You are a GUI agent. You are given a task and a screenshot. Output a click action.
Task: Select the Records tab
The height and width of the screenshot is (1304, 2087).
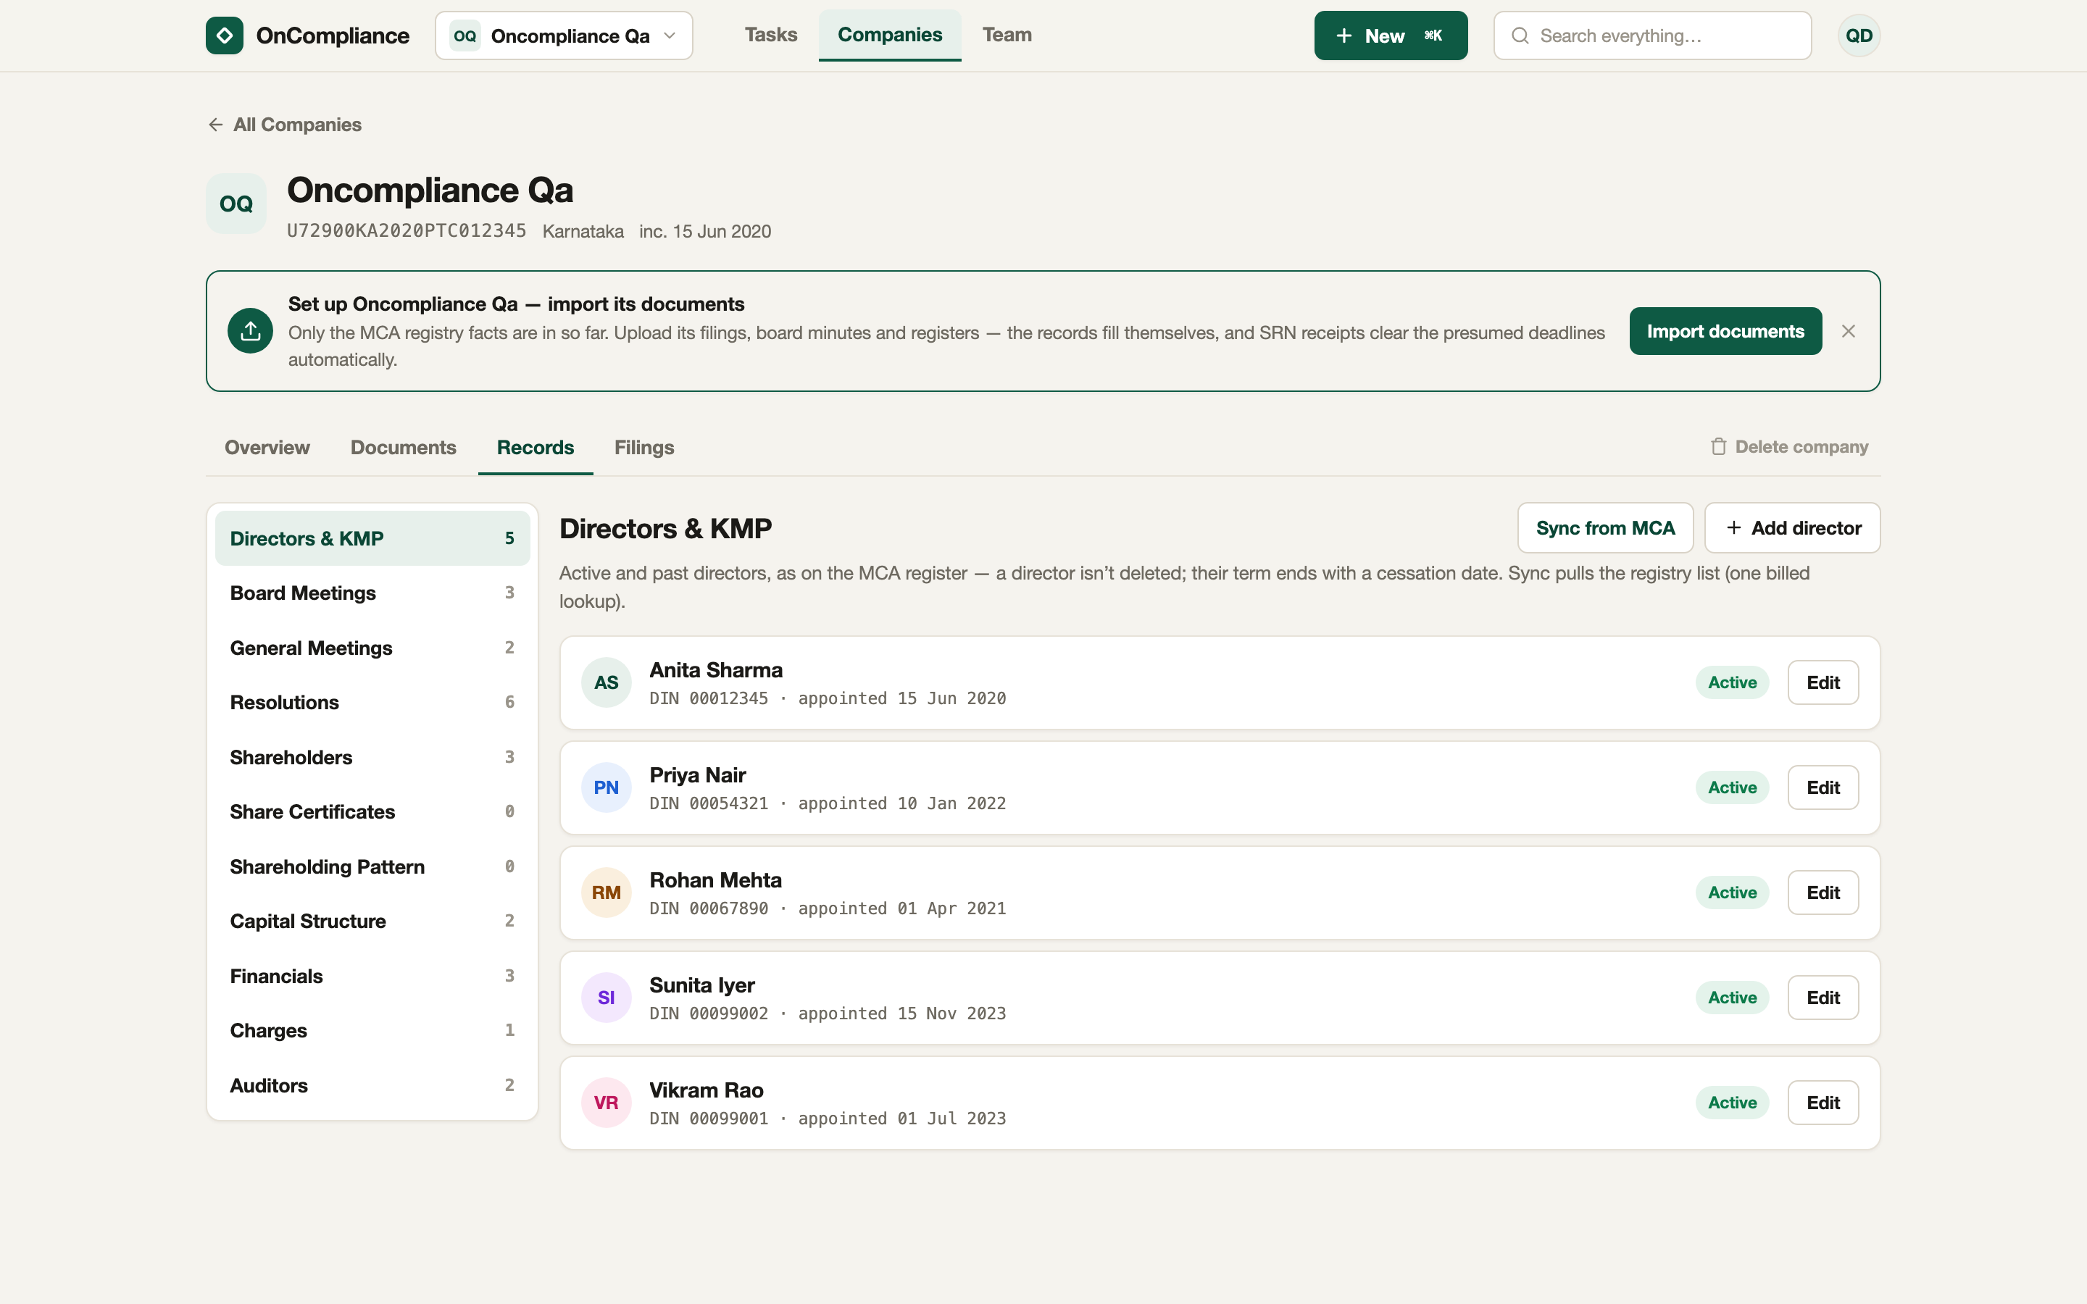point(535,448)
